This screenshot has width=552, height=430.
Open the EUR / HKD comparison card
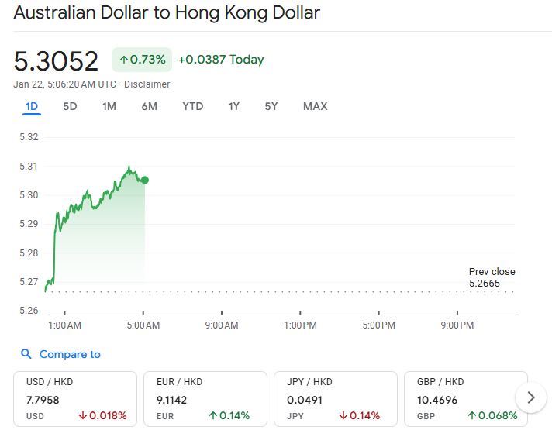pyautogui.click(x=205, y=398)
